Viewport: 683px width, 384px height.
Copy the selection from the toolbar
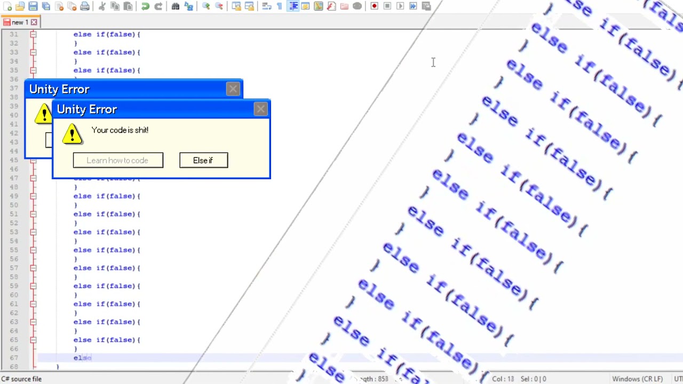115,6
